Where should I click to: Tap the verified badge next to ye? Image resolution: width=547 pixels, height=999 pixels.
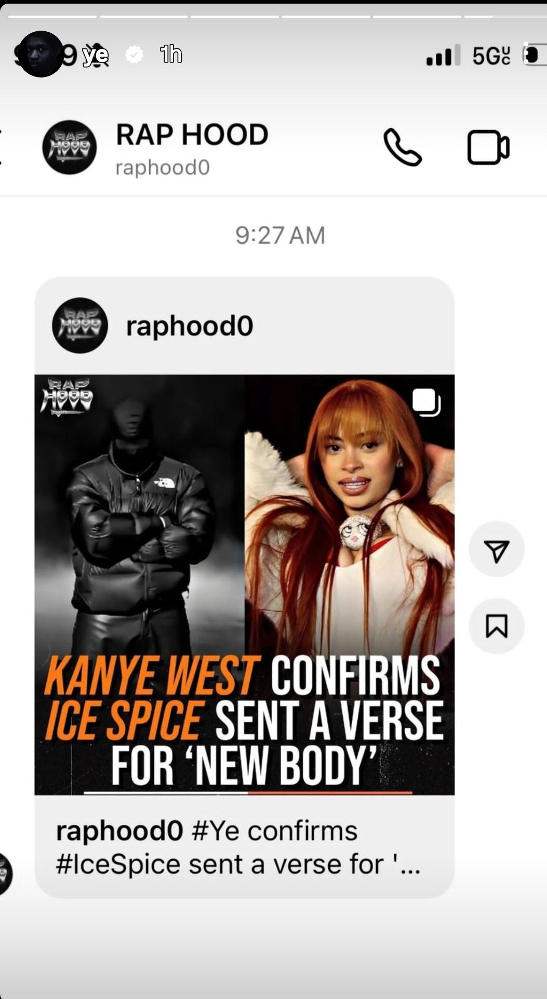pos(135,54)
